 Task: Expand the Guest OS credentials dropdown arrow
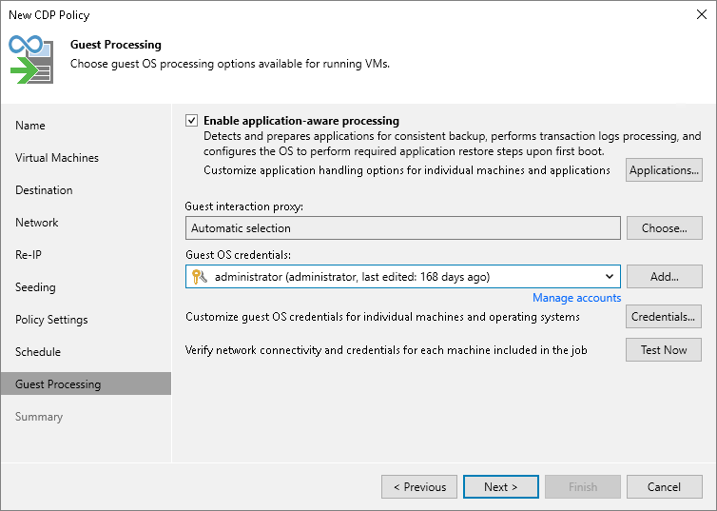[x=610, y=276]
